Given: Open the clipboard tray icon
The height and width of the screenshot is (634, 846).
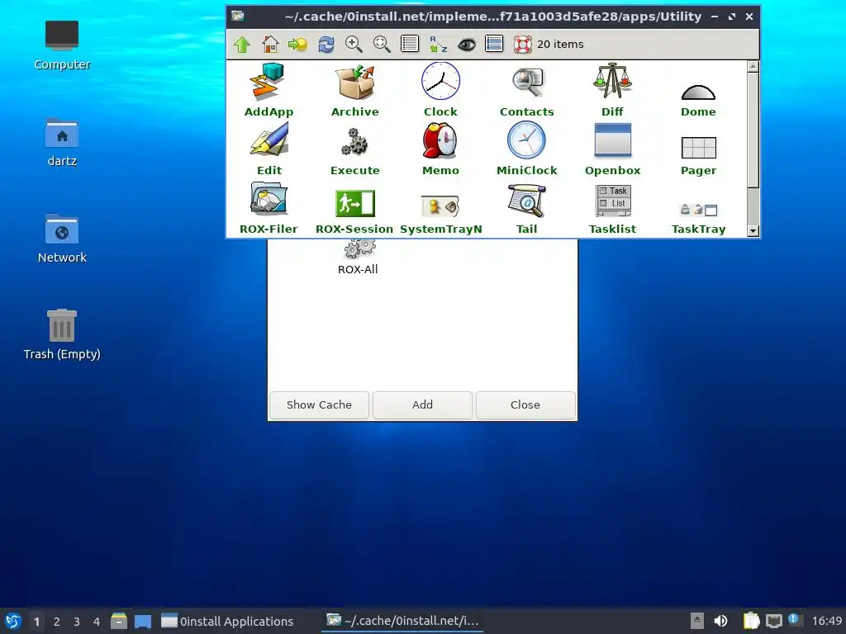Looking at the screenshot, I should 750,621.
